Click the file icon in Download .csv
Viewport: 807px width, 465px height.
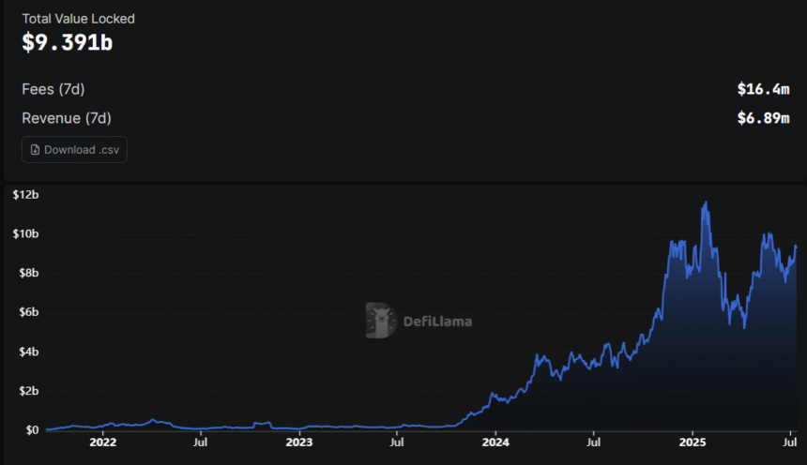point(36,149)
